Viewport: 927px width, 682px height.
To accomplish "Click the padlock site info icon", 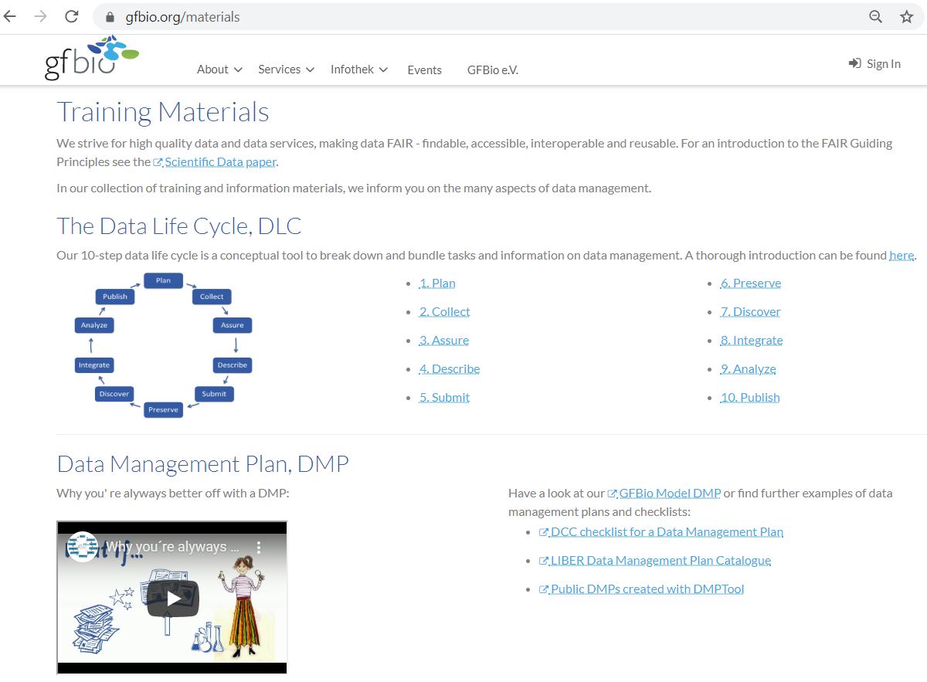I will [x=110, y=17].
